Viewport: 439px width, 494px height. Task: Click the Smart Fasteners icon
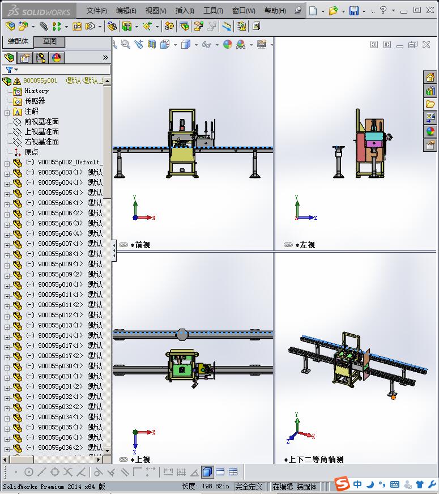77,26
